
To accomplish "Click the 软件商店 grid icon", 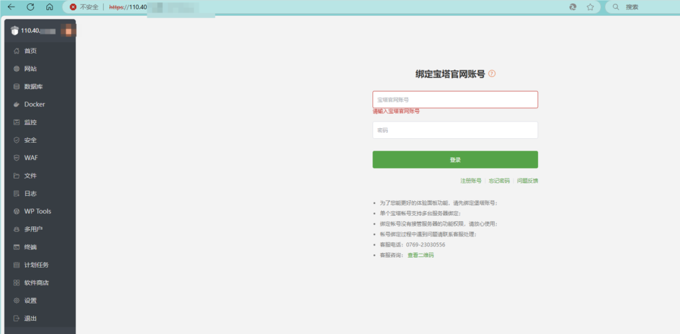I will 17,283.
